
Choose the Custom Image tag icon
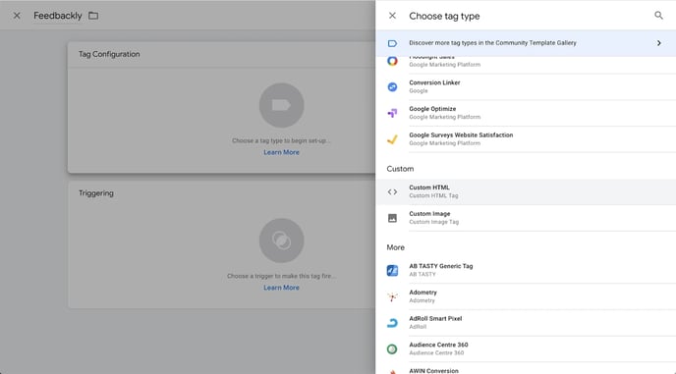pyautogui.click(x=392, y=218)
